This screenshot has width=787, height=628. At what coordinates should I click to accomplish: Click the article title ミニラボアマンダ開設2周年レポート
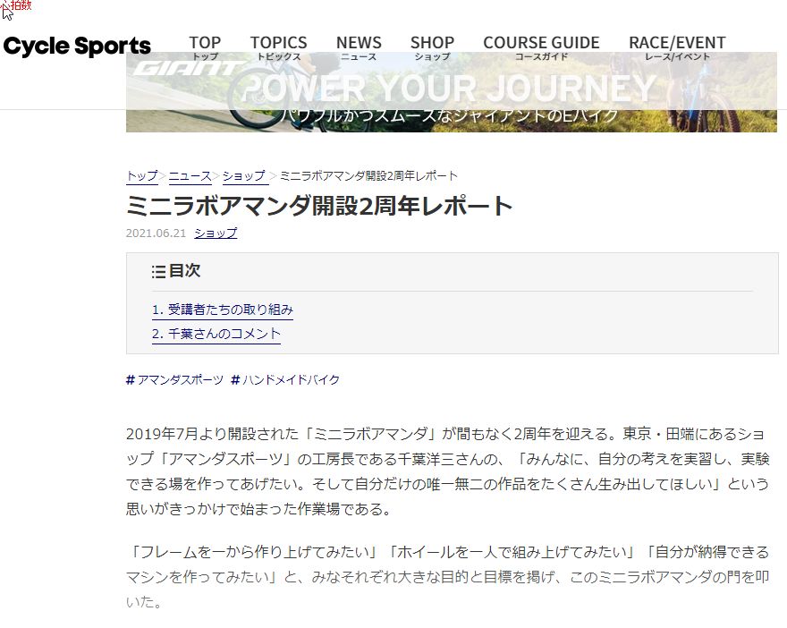tap(319, 206)
